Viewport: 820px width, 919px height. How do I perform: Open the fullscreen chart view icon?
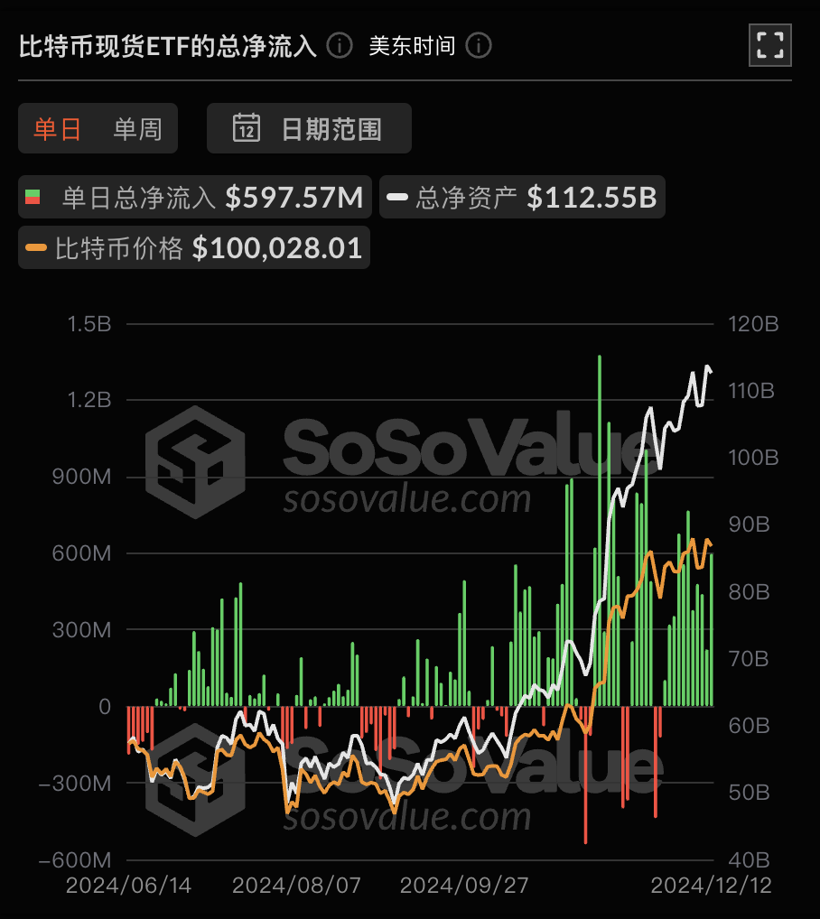[769, 45]
